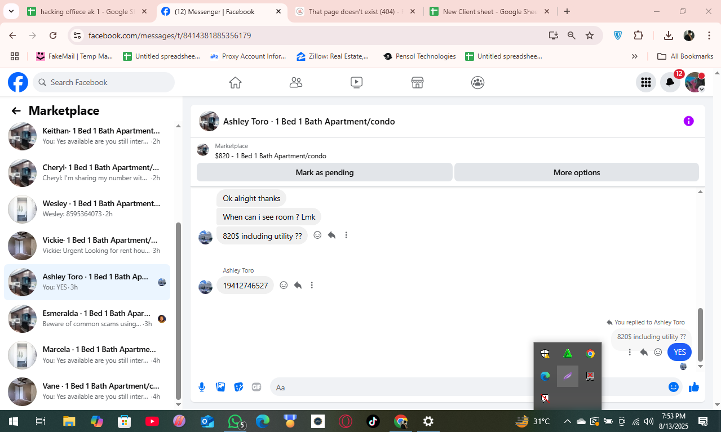Open Chrome three-dot menu

pos(709,35)
